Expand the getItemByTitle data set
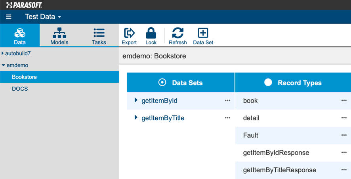 coord(135,117)
